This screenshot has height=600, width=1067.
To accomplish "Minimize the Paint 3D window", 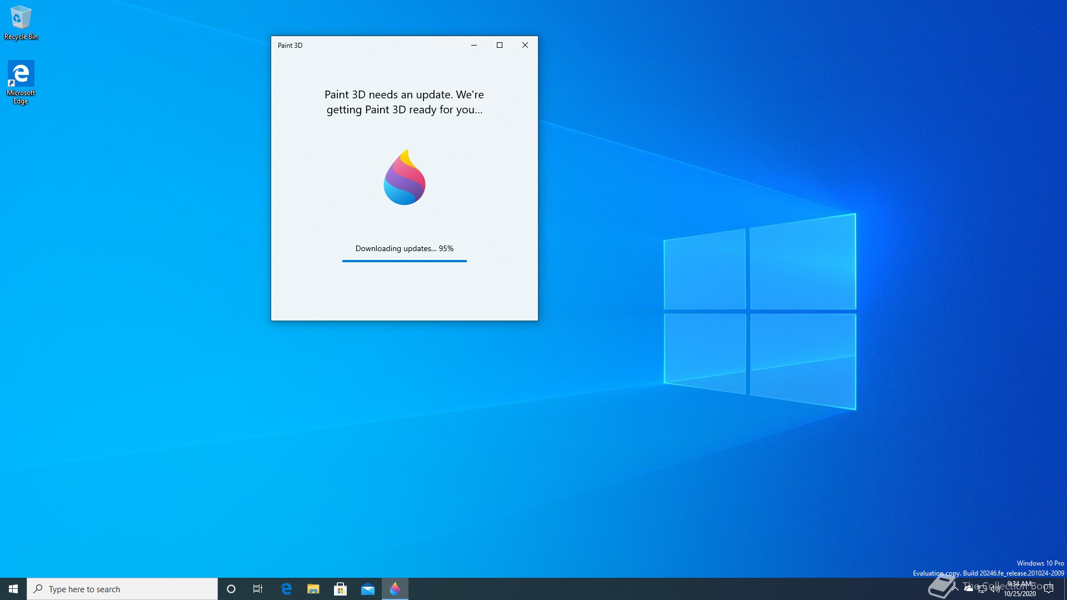I will tap(474, 46).
